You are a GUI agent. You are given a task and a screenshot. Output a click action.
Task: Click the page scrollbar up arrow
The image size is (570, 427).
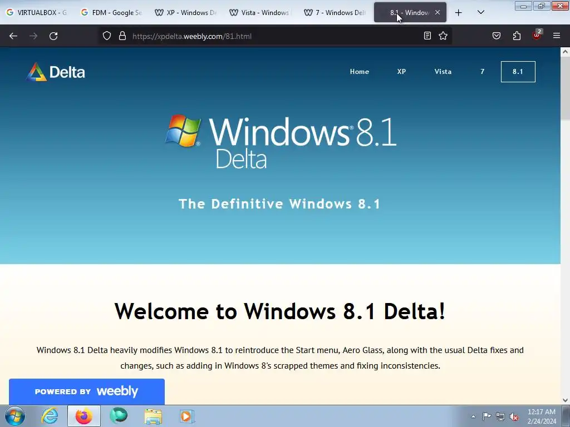pos(565,52)
